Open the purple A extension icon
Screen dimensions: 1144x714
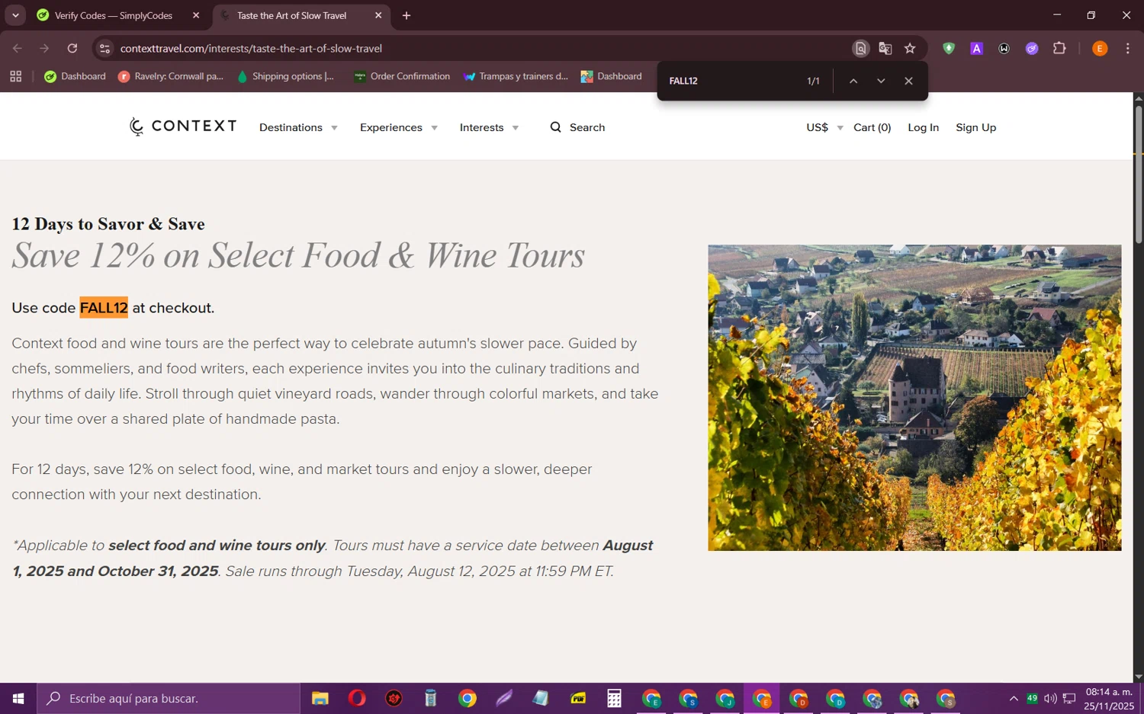click(x=976, y=48)
